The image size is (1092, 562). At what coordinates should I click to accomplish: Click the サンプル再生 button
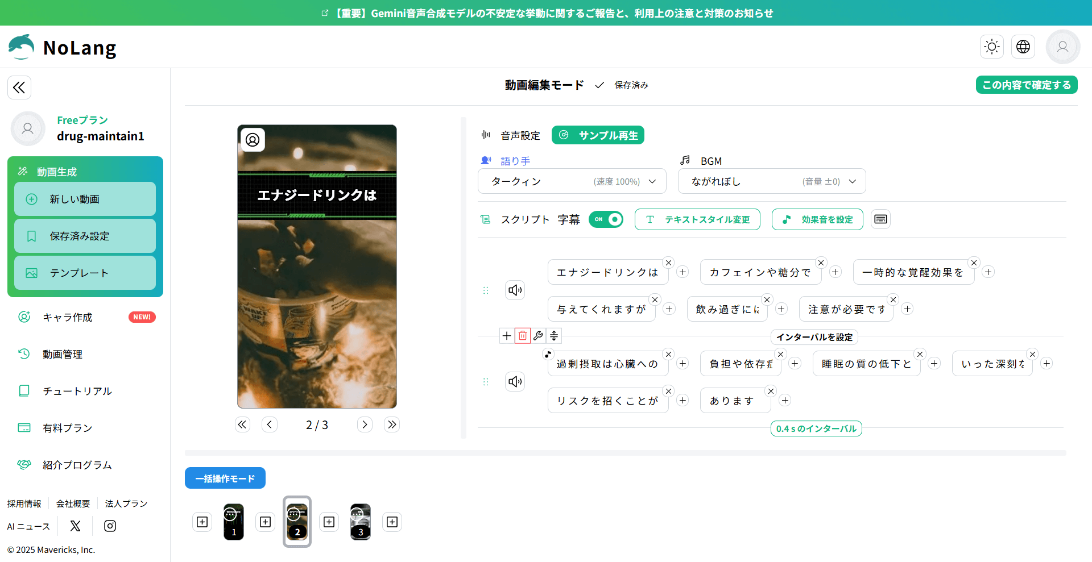point(598,135)
